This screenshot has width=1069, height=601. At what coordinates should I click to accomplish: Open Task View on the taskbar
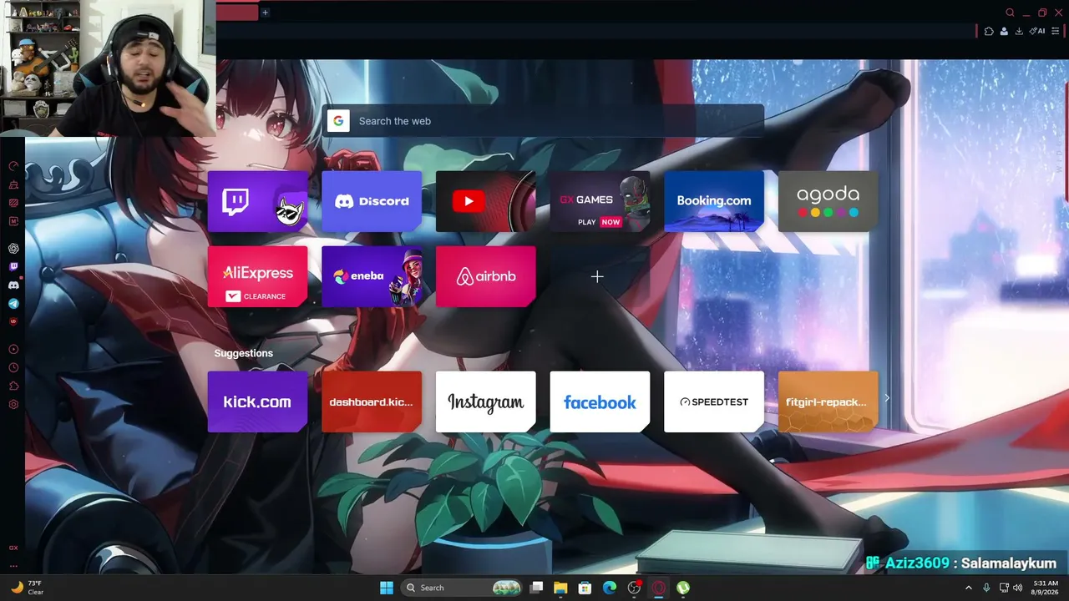coord(537,588)
